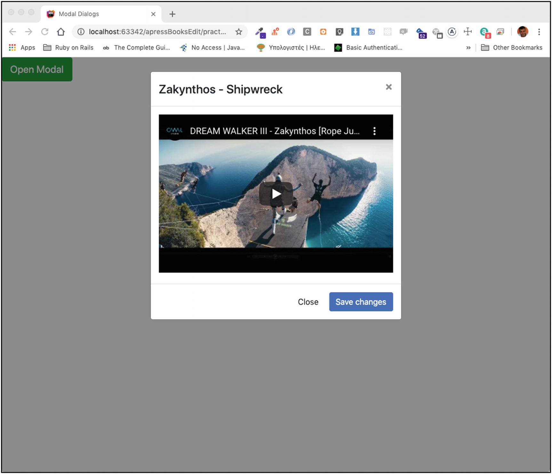Viewport: 552px width, 474px height.
Task: Open Chrome's three-dot menu
Action: [x=539, y=32]
